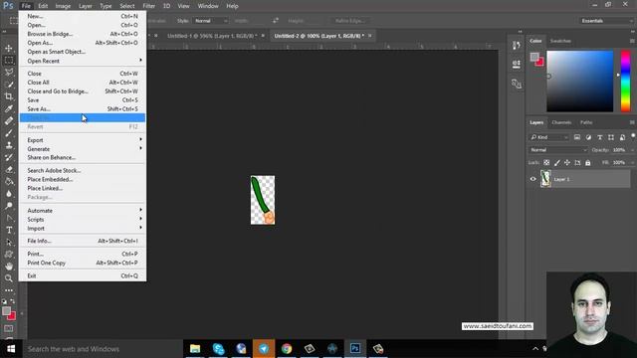Turn layer filtering switch on or off

coord(633,136)
